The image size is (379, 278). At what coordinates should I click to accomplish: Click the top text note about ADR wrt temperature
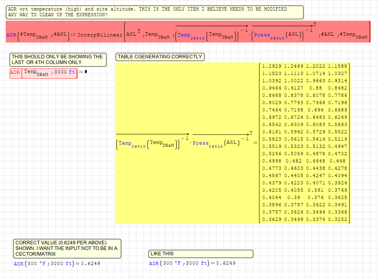click(154, 12)
